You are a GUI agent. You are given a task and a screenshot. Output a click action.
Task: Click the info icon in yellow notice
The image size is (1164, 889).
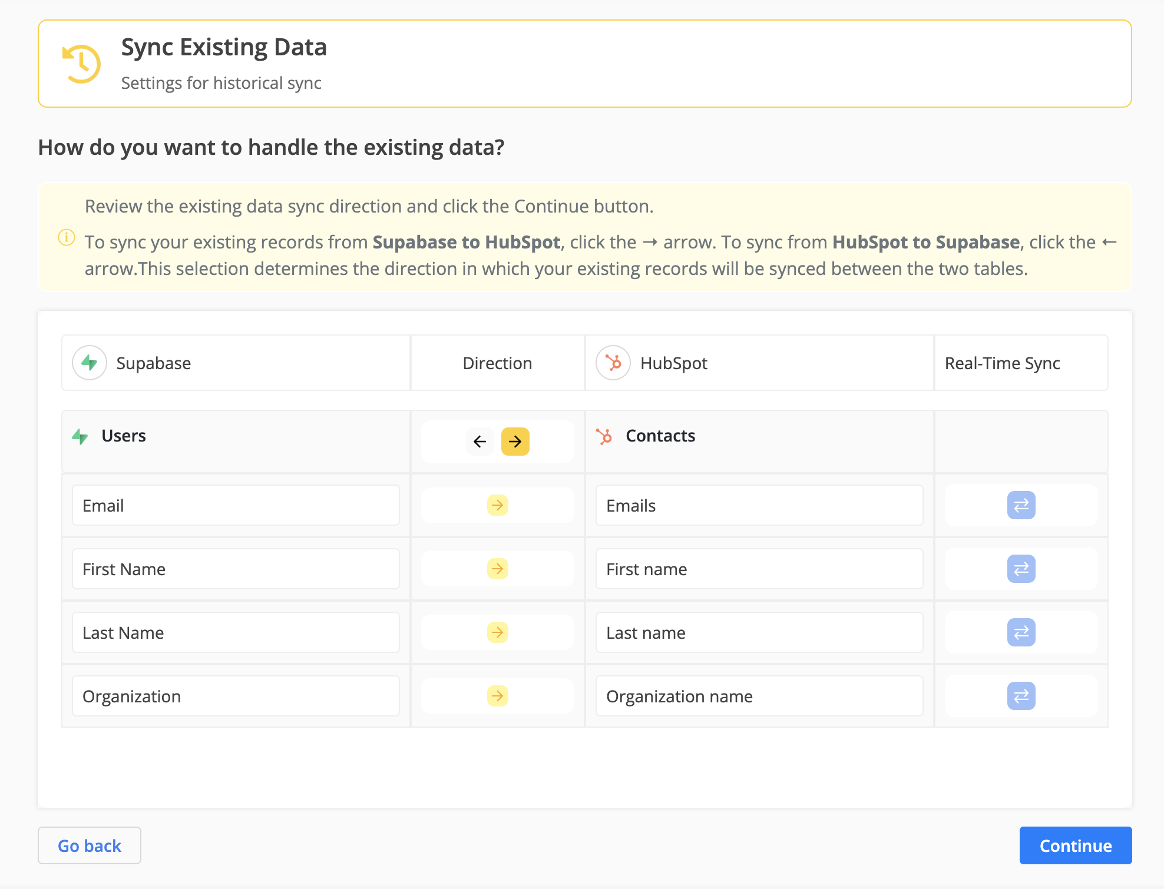pos(67,237)
